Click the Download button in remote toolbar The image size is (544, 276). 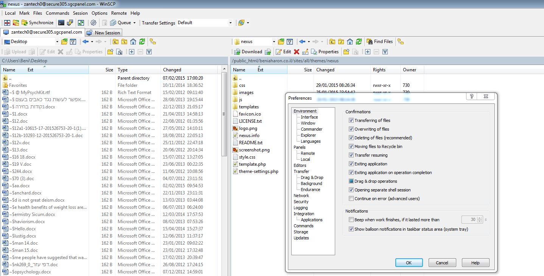point(248,52)
